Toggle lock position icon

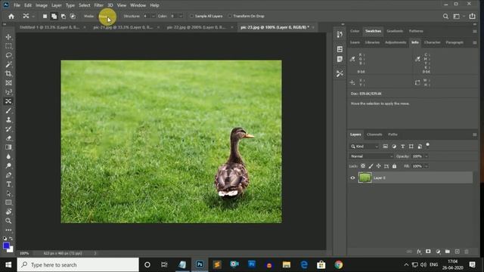click(378, 166)
